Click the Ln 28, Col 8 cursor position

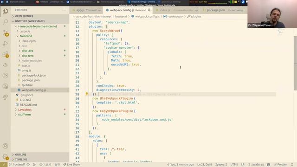pyautogui.click(x=204, y=165)
